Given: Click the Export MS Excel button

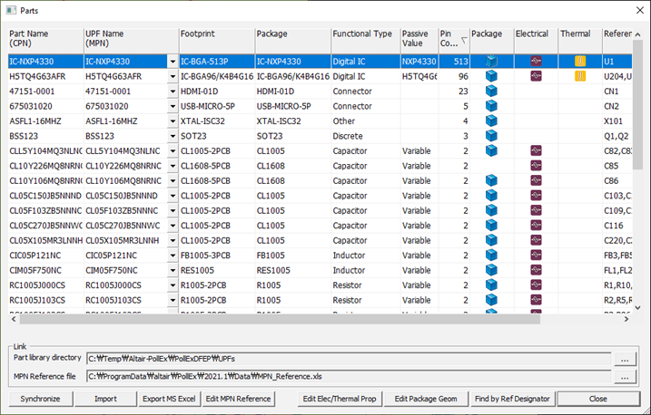Looking at the screenshot, I should click(x=167, y=399).
